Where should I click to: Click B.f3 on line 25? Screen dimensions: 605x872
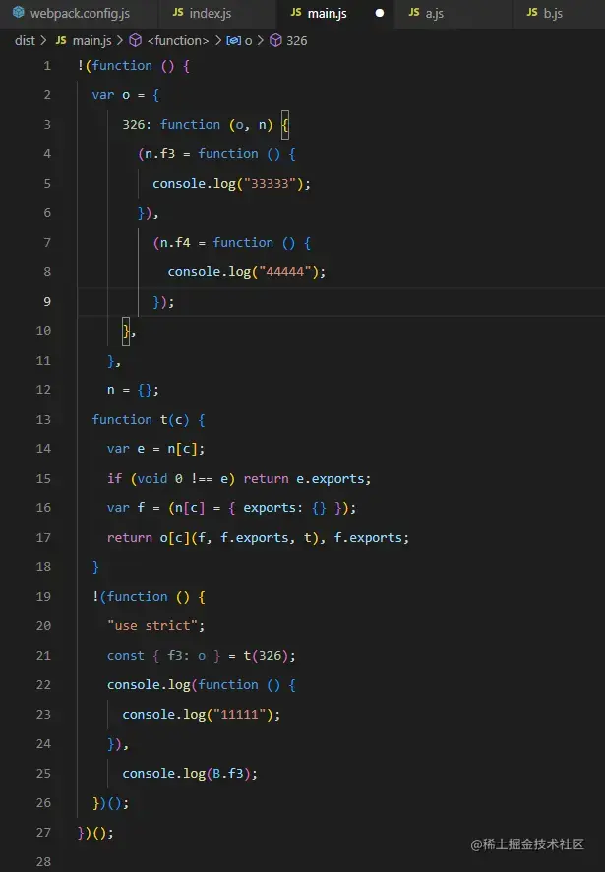tap(228, 773)
